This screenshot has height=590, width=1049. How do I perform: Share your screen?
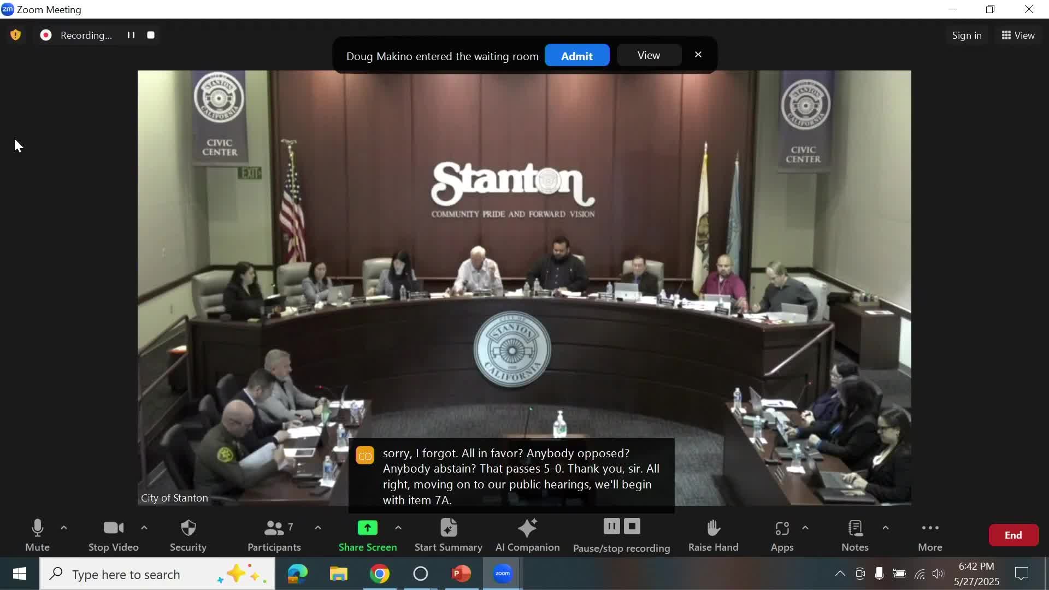tap(368, 534)
